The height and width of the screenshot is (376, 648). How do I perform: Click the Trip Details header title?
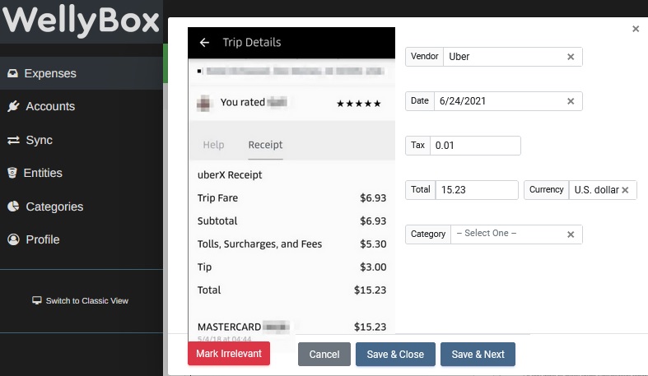pyautogui.click(x=252, y=42)
